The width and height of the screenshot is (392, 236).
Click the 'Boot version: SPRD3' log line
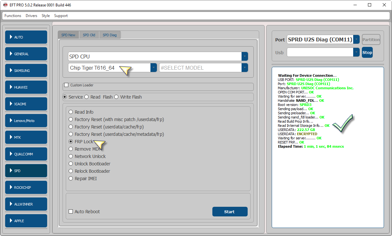coord(294,105)
